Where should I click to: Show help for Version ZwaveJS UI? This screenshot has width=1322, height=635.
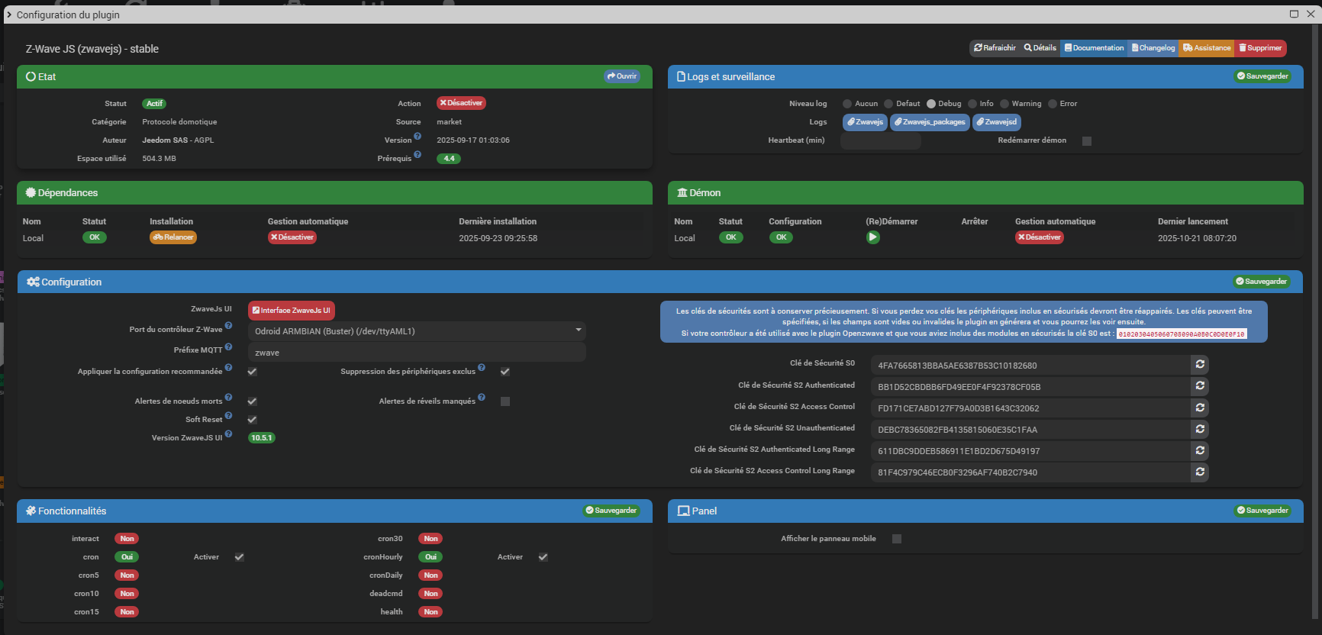pos(228,434)
